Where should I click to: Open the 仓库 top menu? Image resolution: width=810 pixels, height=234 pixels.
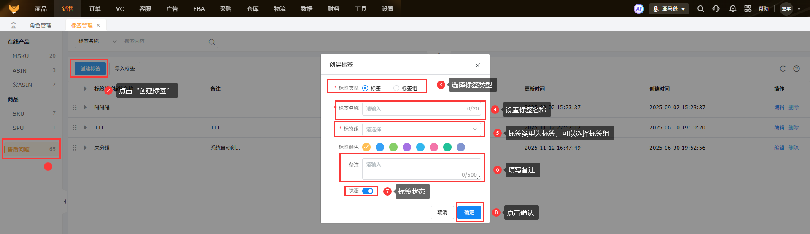click(253, 9)
